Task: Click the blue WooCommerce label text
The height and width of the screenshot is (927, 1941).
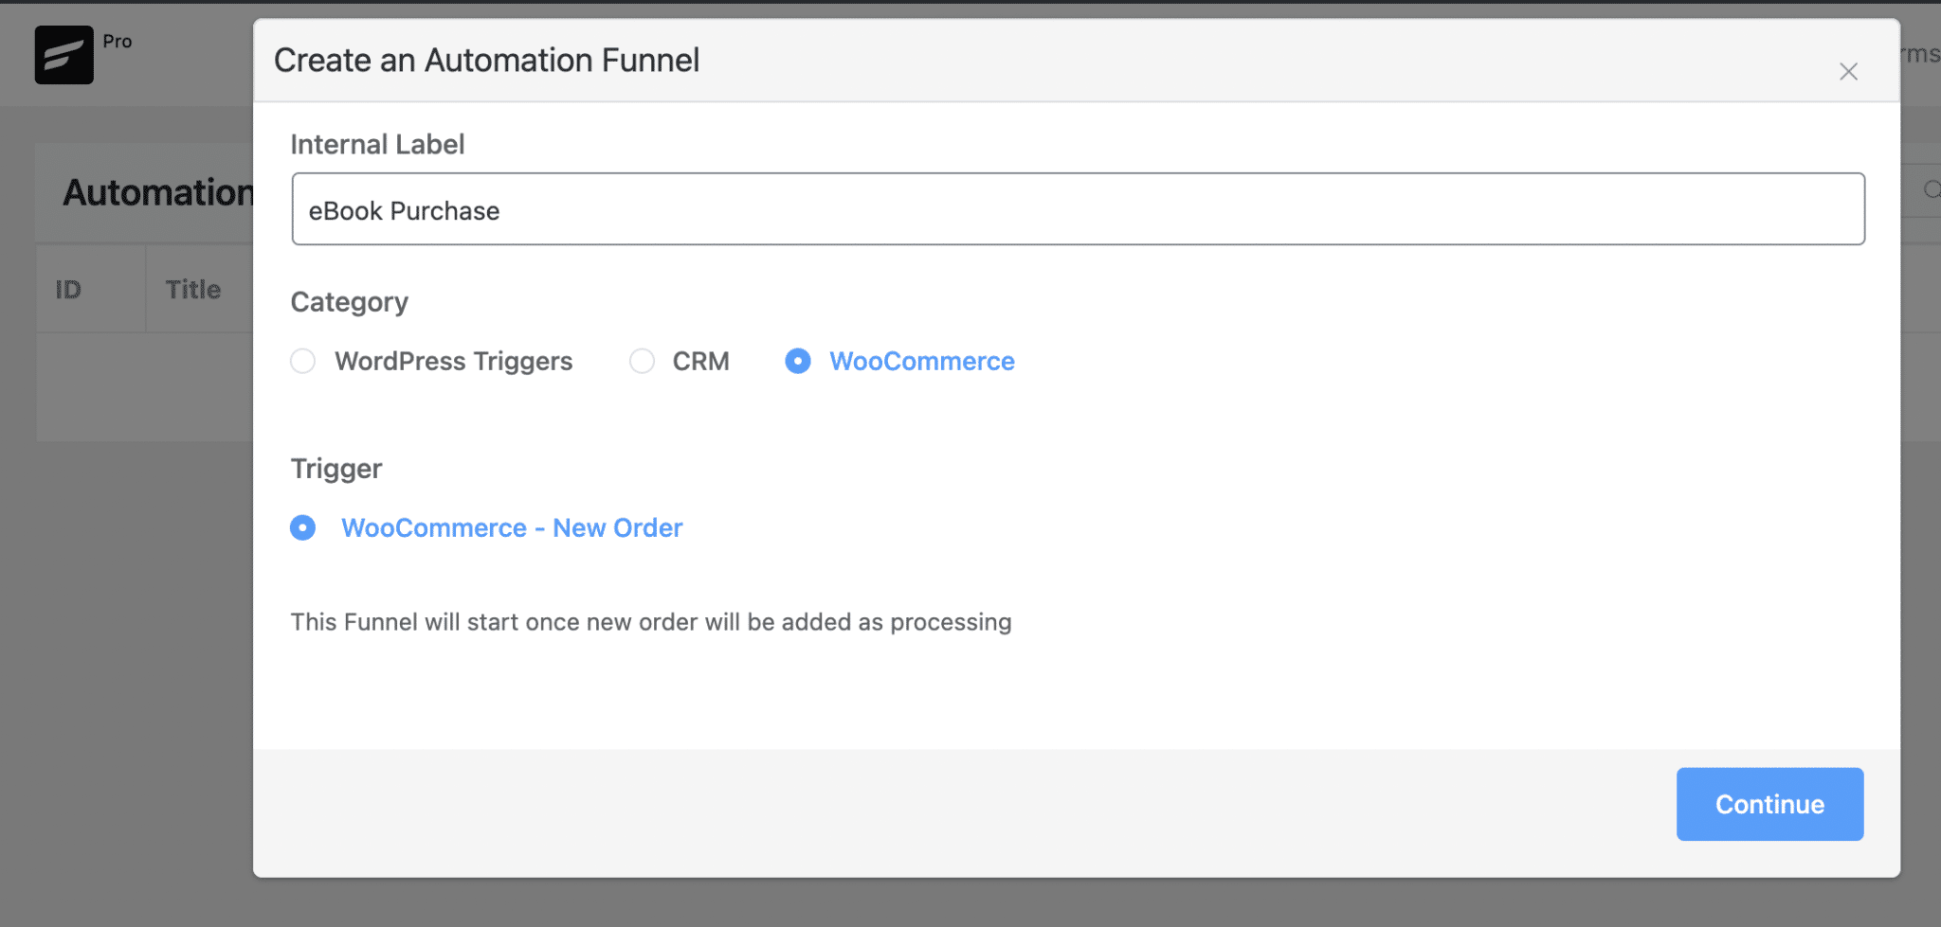Action: point(921,361)
